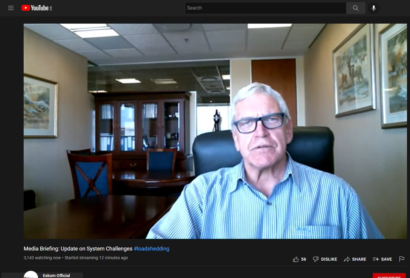410x278 pixels.
Task: Click the Dislike button
Action: pyautogui.click(x=325, y=259)
